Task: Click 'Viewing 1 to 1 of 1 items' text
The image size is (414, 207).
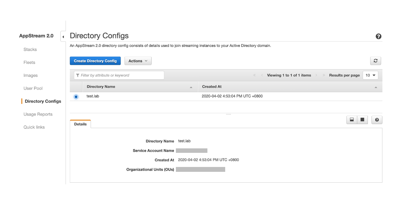Action: pos(289,75)
